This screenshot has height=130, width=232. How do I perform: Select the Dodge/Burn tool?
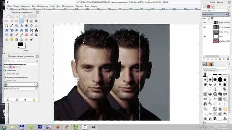coord(32,39)
